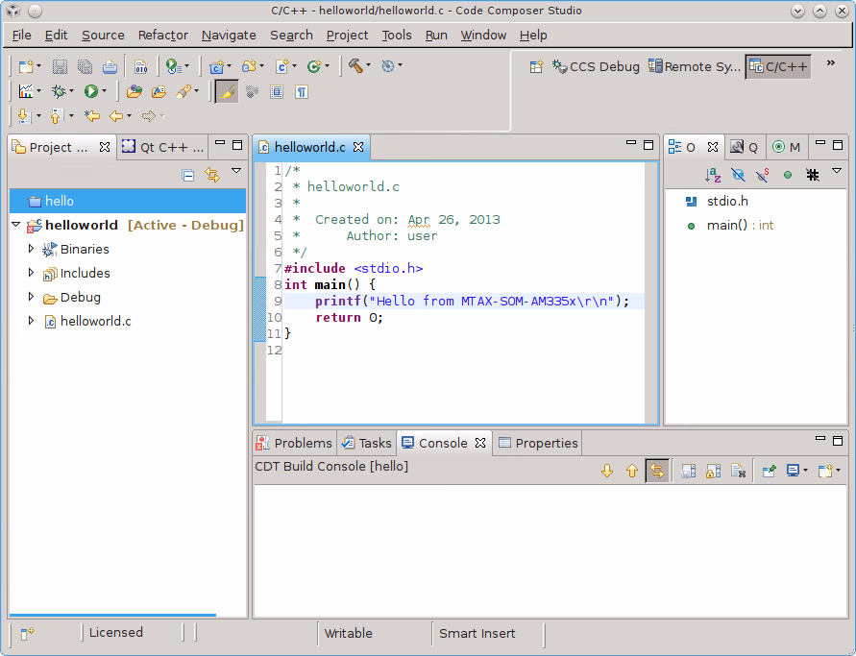Viewport: 856px width, 656px height.
Task: Click the Save All icon
Action: coord(85,66)
